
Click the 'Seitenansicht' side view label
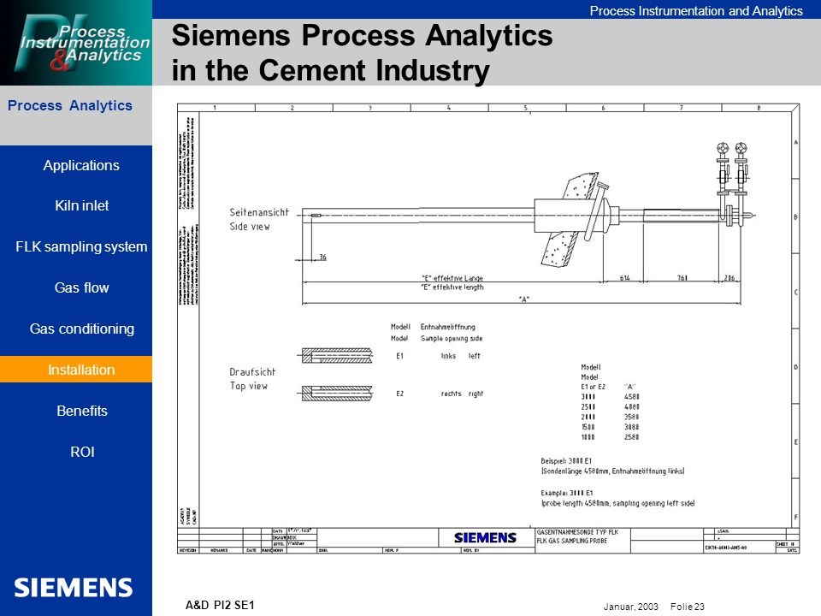tap(259, 212)
